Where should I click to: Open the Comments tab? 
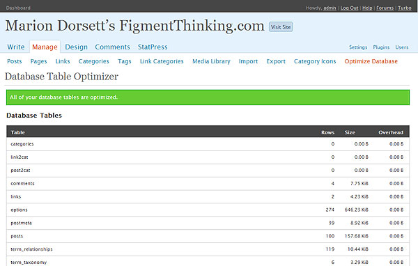tap(112, 47)
